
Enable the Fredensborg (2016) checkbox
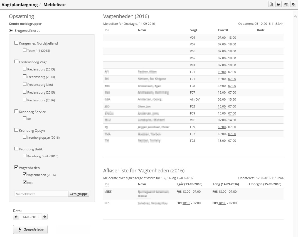tap(25, 100)
